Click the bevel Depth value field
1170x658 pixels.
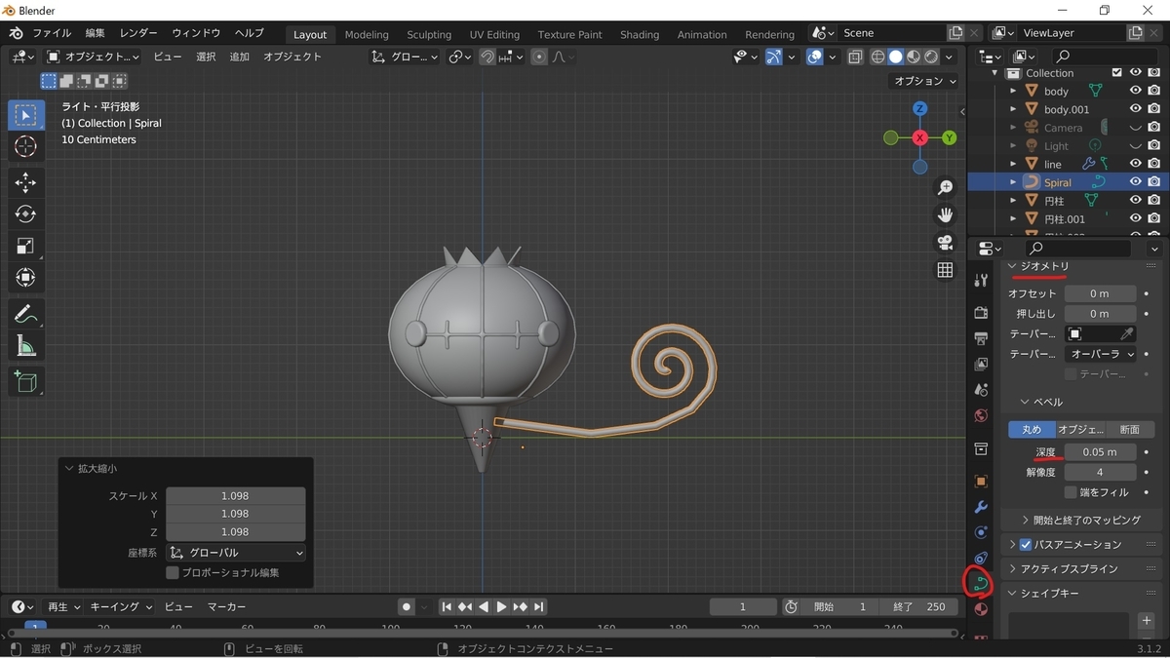[1100, 452]
